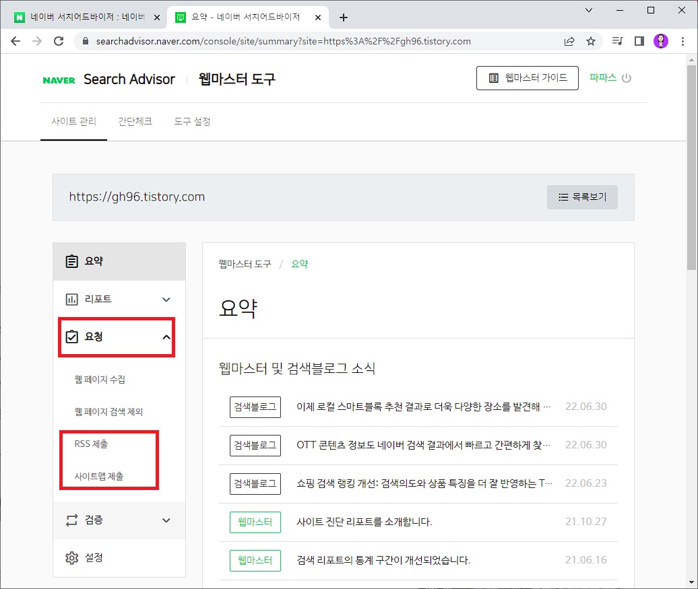Click the 웹마스터 및 검색블로그 소식 heading
The width and height of the screenshot is (698, 589).
[x=297, y=369]
